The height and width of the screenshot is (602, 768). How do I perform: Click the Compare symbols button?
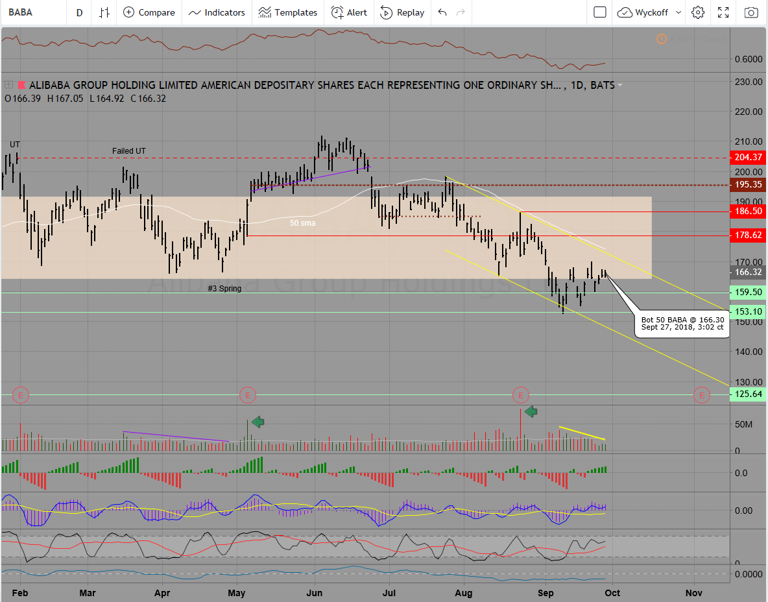coord(149,12)
